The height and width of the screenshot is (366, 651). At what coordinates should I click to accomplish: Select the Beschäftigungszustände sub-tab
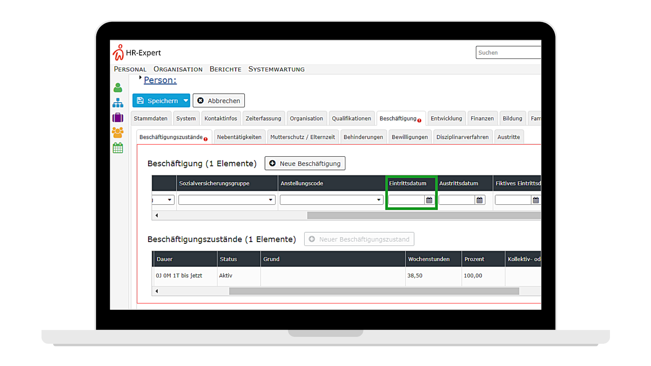coord(174,137)
